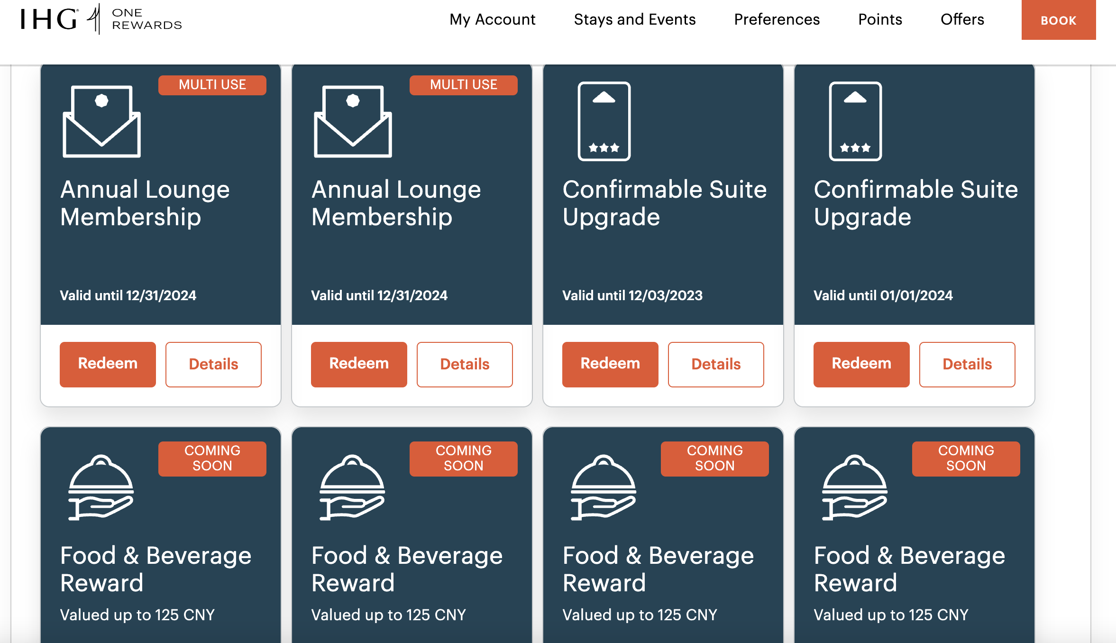This screenshot has width=1116, height=643.
Task: Redeem Suite Upgrade valid until 01/01/2024
Action: [861, 364]
